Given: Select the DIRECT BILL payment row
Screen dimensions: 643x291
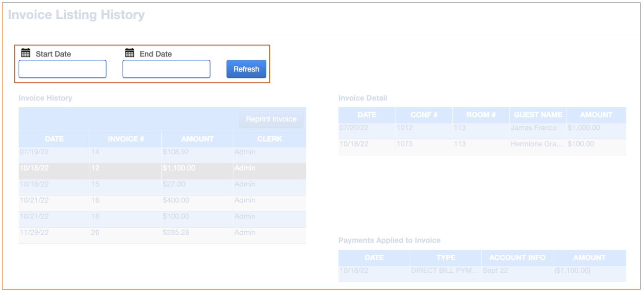Looking at the screenshot, I should click(482, 270).
